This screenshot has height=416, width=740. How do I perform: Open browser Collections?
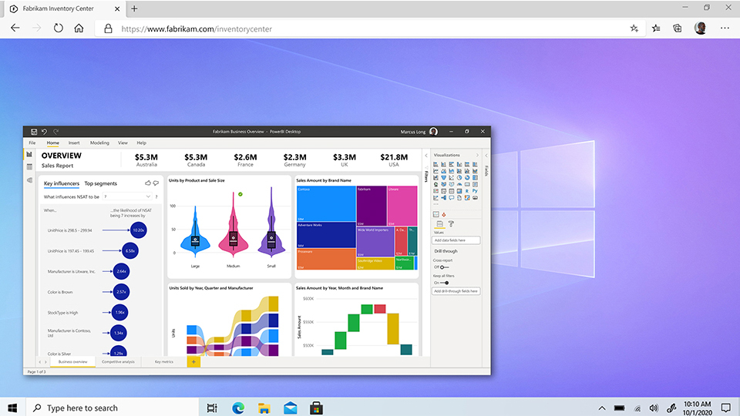pyautogui.click(x=678, y=29)
